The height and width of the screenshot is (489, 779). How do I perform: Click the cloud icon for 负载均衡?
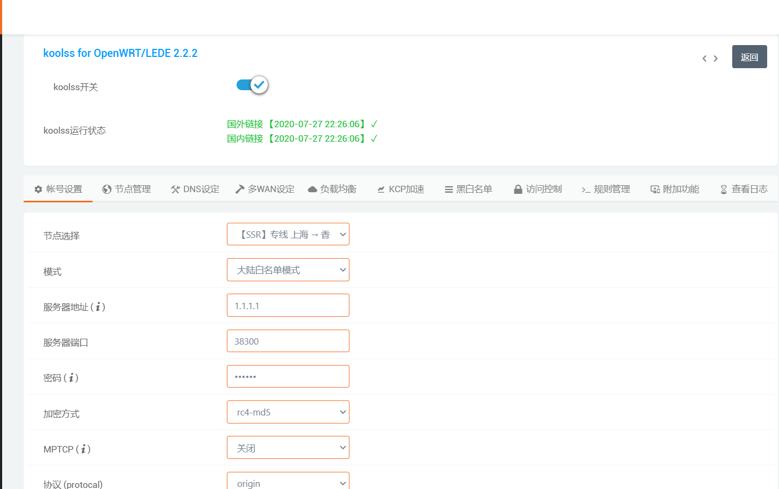tap(312, 189)
